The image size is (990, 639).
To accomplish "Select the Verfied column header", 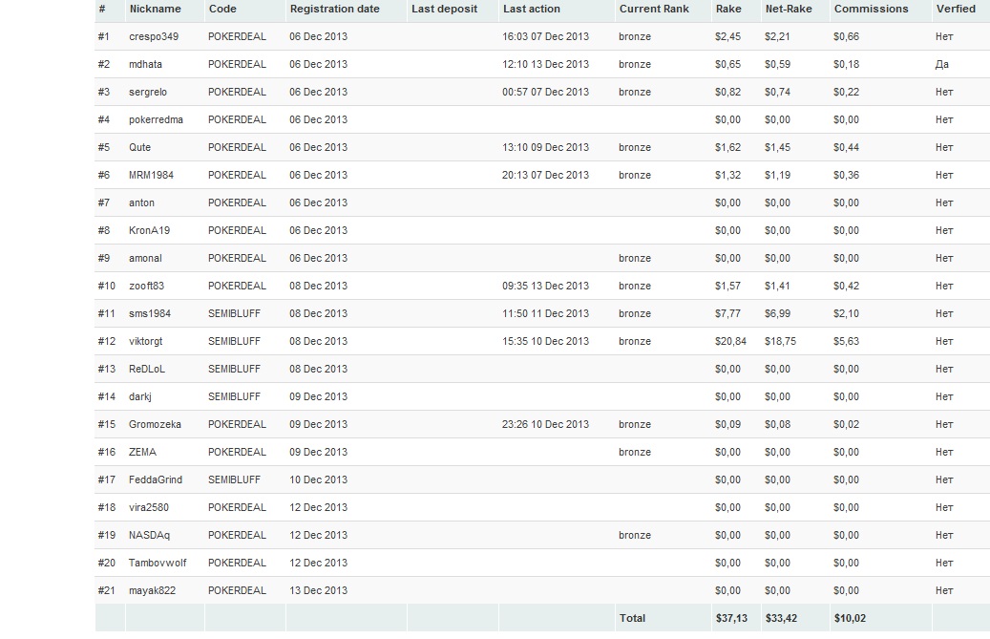I will click(956, 9).
